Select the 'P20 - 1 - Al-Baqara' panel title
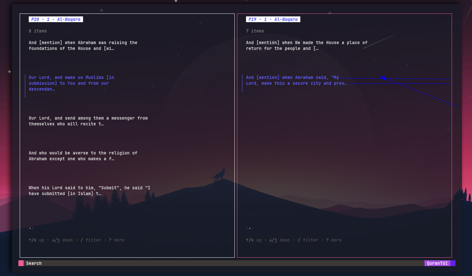472x276 pixels. (x=56, y=20)
